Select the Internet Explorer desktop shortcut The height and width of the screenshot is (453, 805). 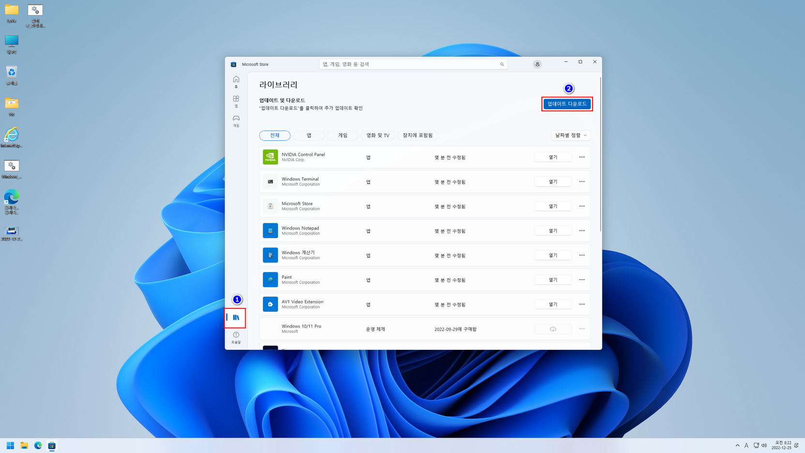tap(12, 138)
